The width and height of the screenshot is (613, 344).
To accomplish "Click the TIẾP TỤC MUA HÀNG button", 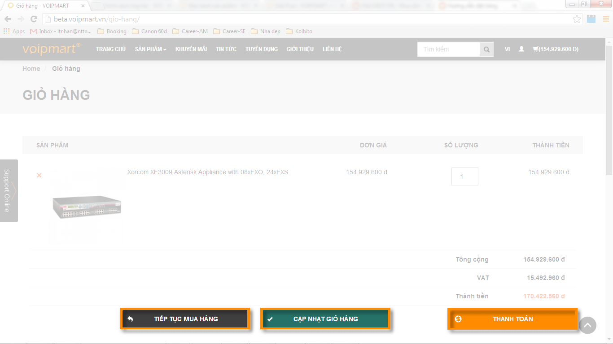I will tap(185, 319).
